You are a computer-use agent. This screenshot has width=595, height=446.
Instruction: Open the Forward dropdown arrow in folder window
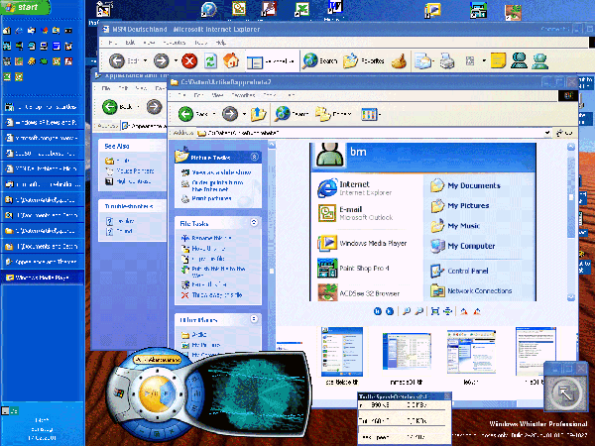coord(244,114)
